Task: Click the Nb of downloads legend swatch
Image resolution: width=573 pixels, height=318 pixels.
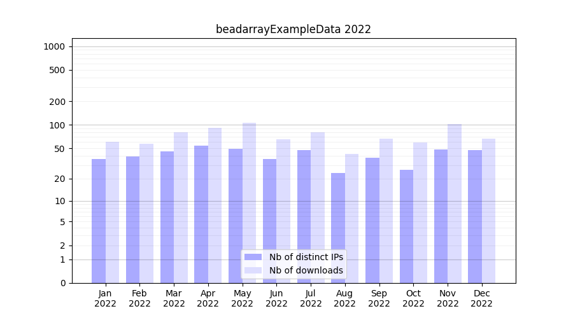Action: click(253, 270)
